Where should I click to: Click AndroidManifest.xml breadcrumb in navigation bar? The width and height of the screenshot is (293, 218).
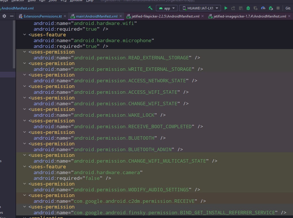(x=17, y=8)
